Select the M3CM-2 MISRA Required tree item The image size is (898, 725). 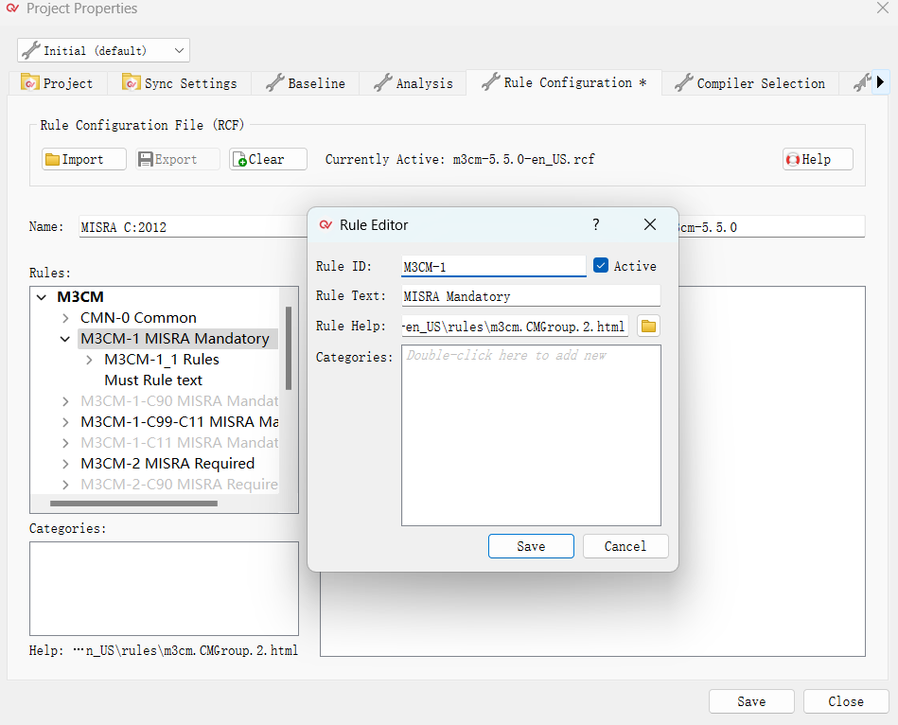[167, 464]
